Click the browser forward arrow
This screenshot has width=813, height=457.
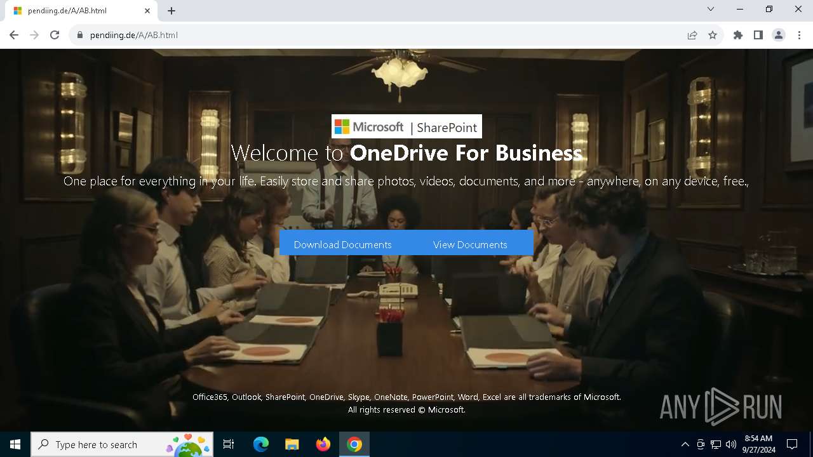(x=34, y=35)
